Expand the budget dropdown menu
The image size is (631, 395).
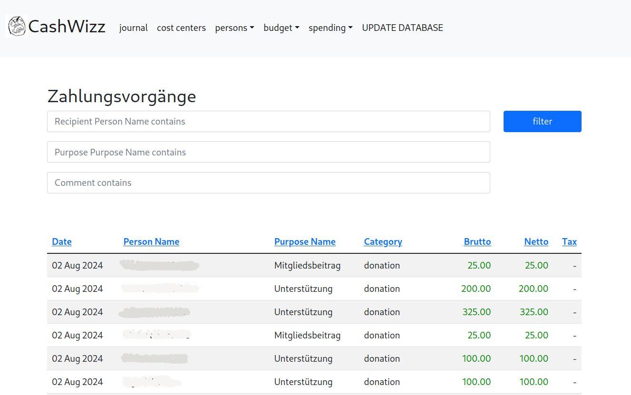(282, 28)
